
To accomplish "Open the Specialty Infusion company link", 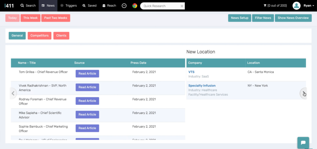I will coord(202,86).
